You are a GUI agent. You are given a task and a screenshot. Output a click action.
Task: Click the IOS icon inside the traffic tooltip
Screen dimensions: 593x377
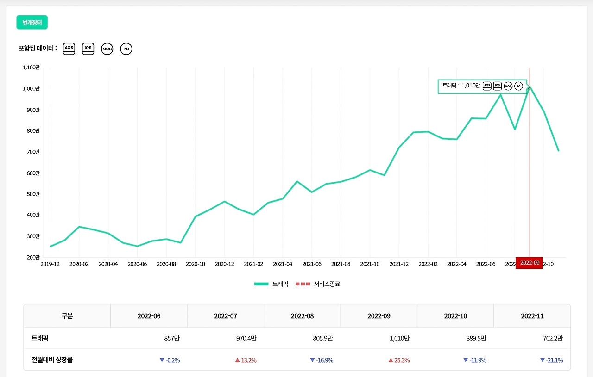pos(498,86)
